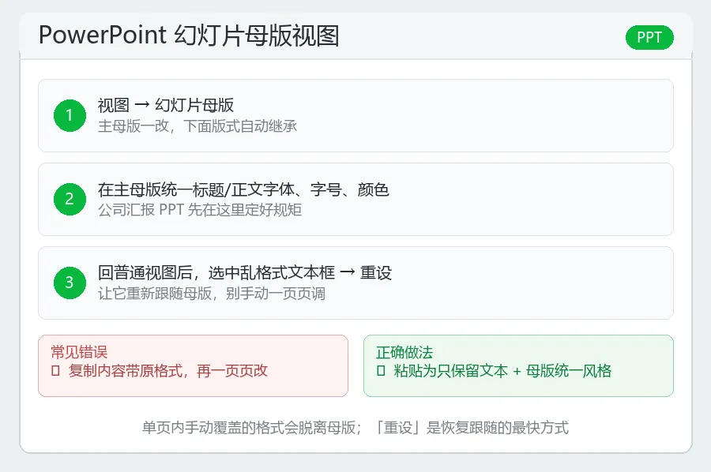
Task: Select the '回普通视图后，选中乱格式文本框 → 重设' heading
Action: click(244, 272)
